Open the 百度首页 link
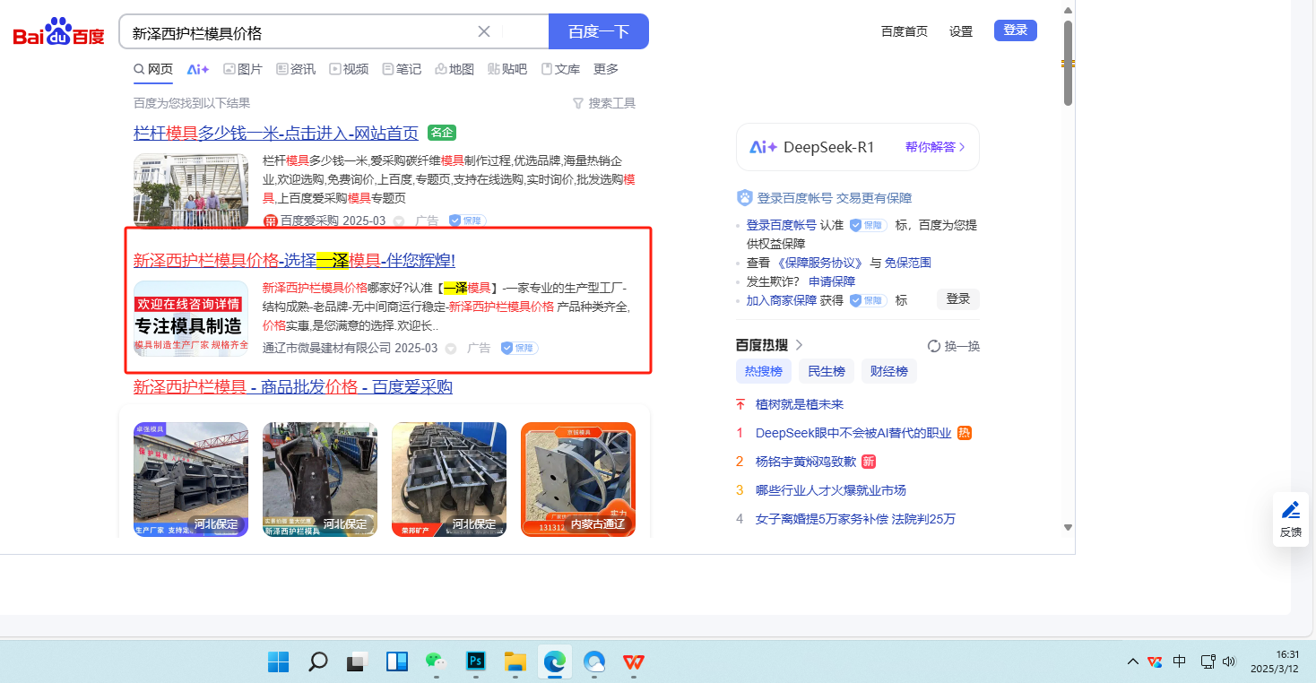1316x683 pixels. (905, 31)
